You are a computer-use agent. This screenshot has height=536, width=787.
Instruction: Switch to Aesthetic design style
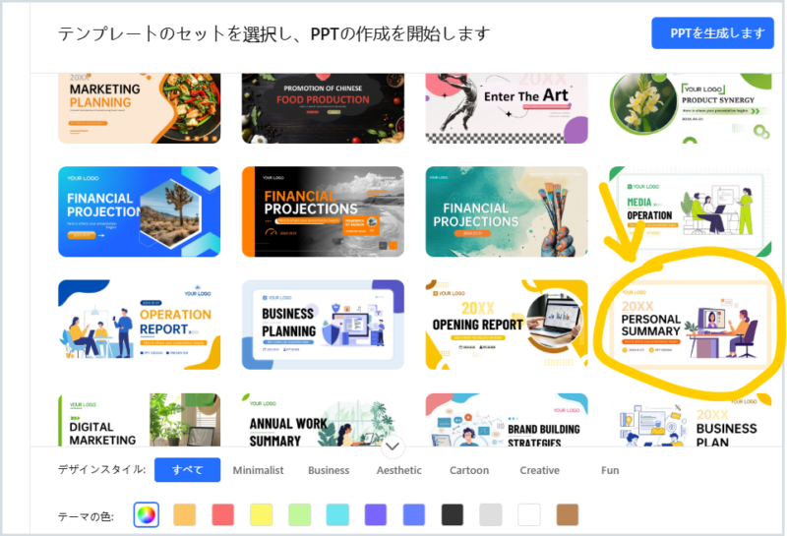click(399, 470)
